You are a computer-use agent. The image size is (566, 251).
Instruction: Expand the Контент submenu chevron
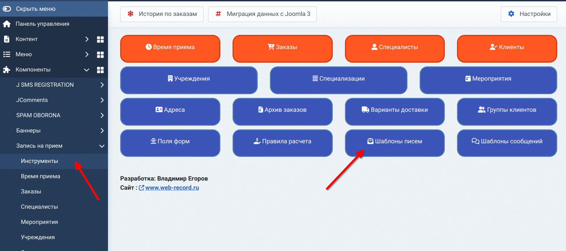pos(87,39)
